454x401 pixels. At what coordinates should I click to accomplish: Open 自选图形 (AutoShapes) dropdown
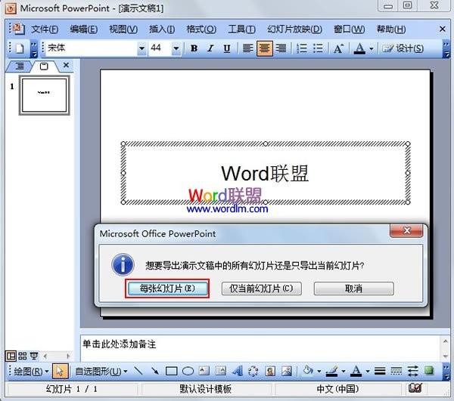pos(101,372)
